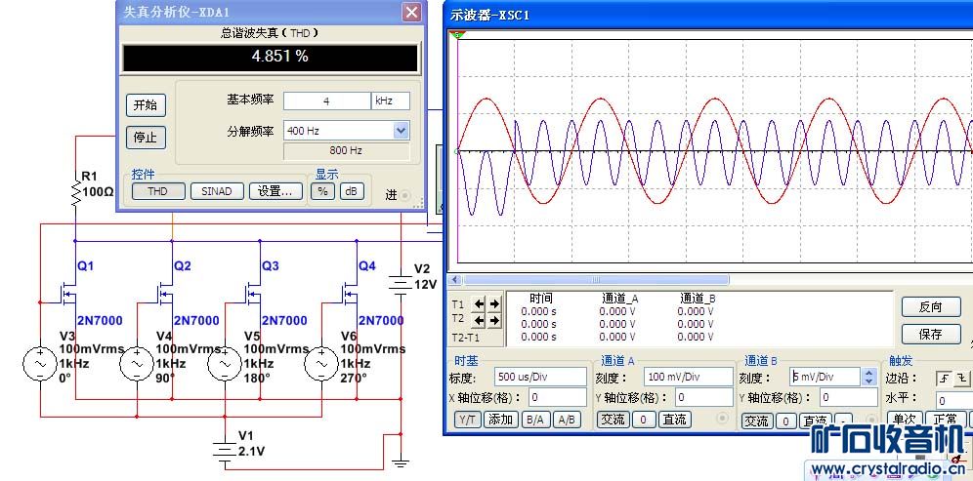The width and height of the screenshot is (973, 481).
Task: Switch distortion display to dB
Action: (x=351, y=191)
